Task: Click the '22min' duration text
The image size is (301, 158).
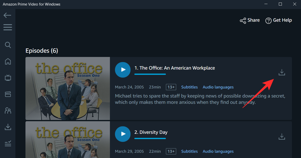Action: click(155, 151)
